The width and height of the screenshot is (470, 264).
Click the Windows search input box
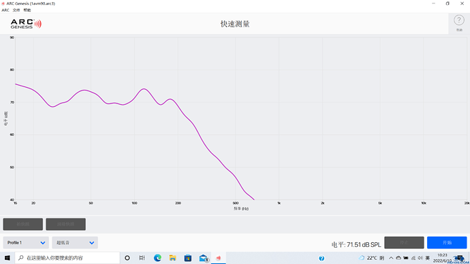click(x=67, y=258)
